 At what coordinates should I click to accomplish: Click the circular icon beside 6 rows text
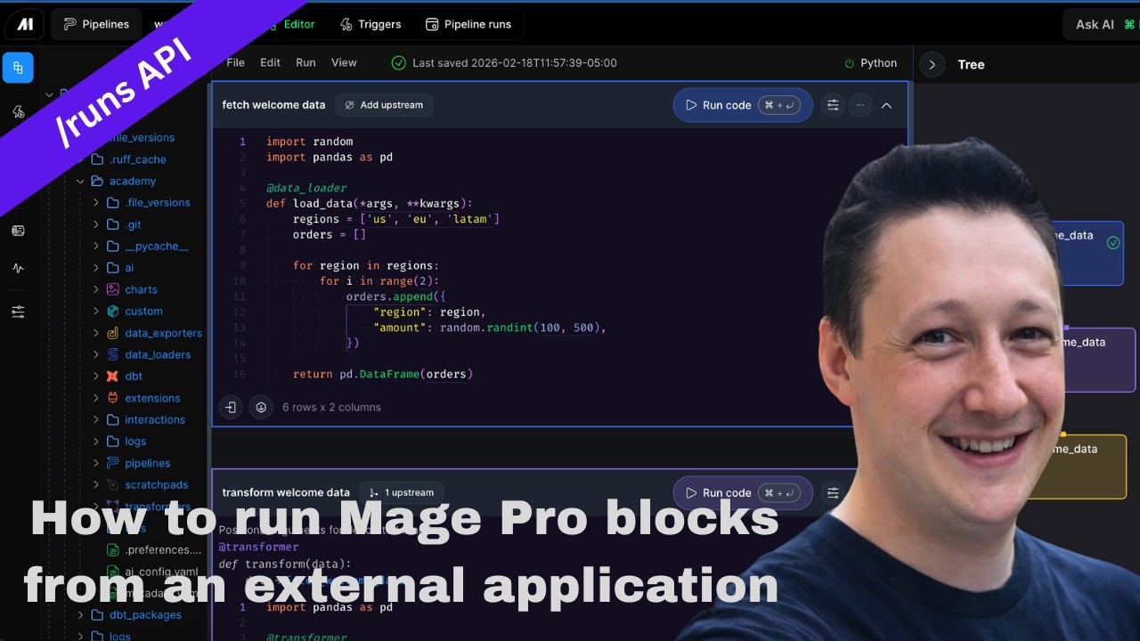coord(261,407)
